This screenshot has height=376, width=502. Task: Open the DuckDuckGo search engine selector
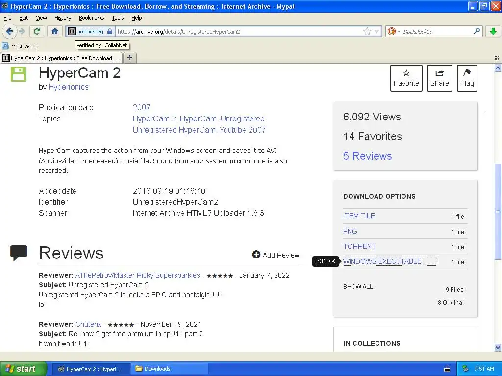(x=394, y=31)
